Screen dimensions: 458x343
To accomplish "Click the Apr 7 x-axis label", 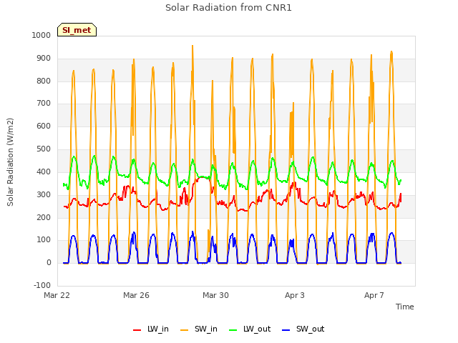I will [x=374, y=295].
